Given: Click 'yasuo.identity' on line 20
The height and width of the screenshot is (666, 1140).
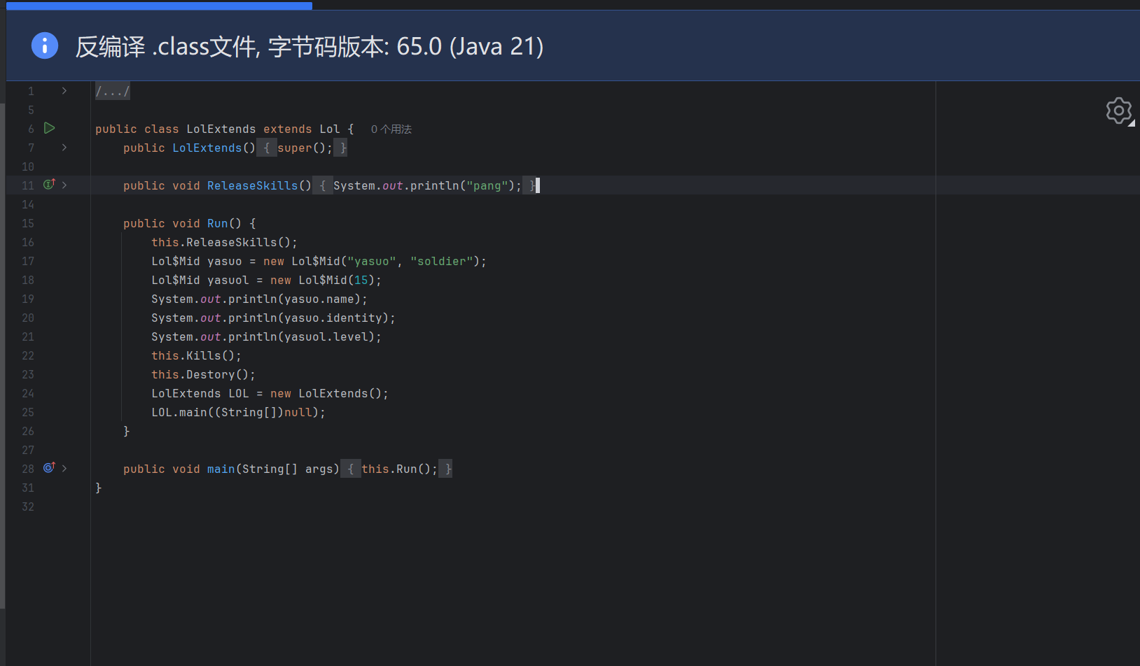Looking at the screenshot, I should click(x=333, y=318).
